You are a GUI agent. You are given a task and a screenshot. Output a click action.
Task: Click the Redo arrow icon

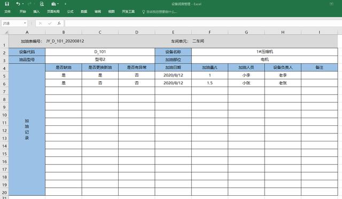point(29,4)
